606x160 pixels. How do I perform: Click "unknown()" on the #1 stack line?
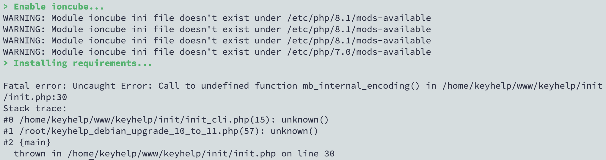(x=294, y=131)
